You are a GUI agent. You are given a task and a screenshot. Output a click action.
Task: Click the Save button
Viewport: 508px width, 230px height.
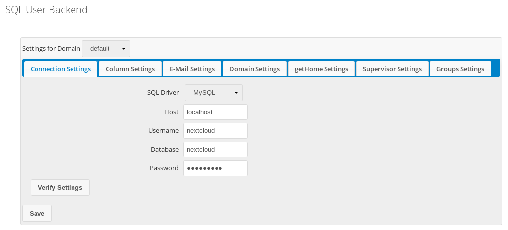pyautogui.click(x=37, y=213)
